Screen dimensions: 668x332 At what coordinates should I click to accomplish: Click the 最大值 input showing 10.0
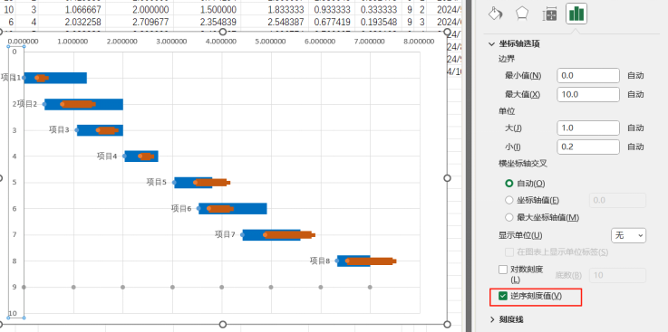click(x=588, y=94)
